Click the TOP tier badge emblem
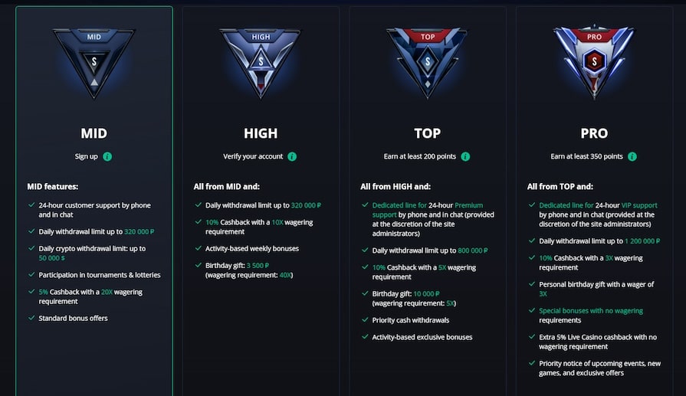Viewport: 686px width, 396px height. point(428,64)
